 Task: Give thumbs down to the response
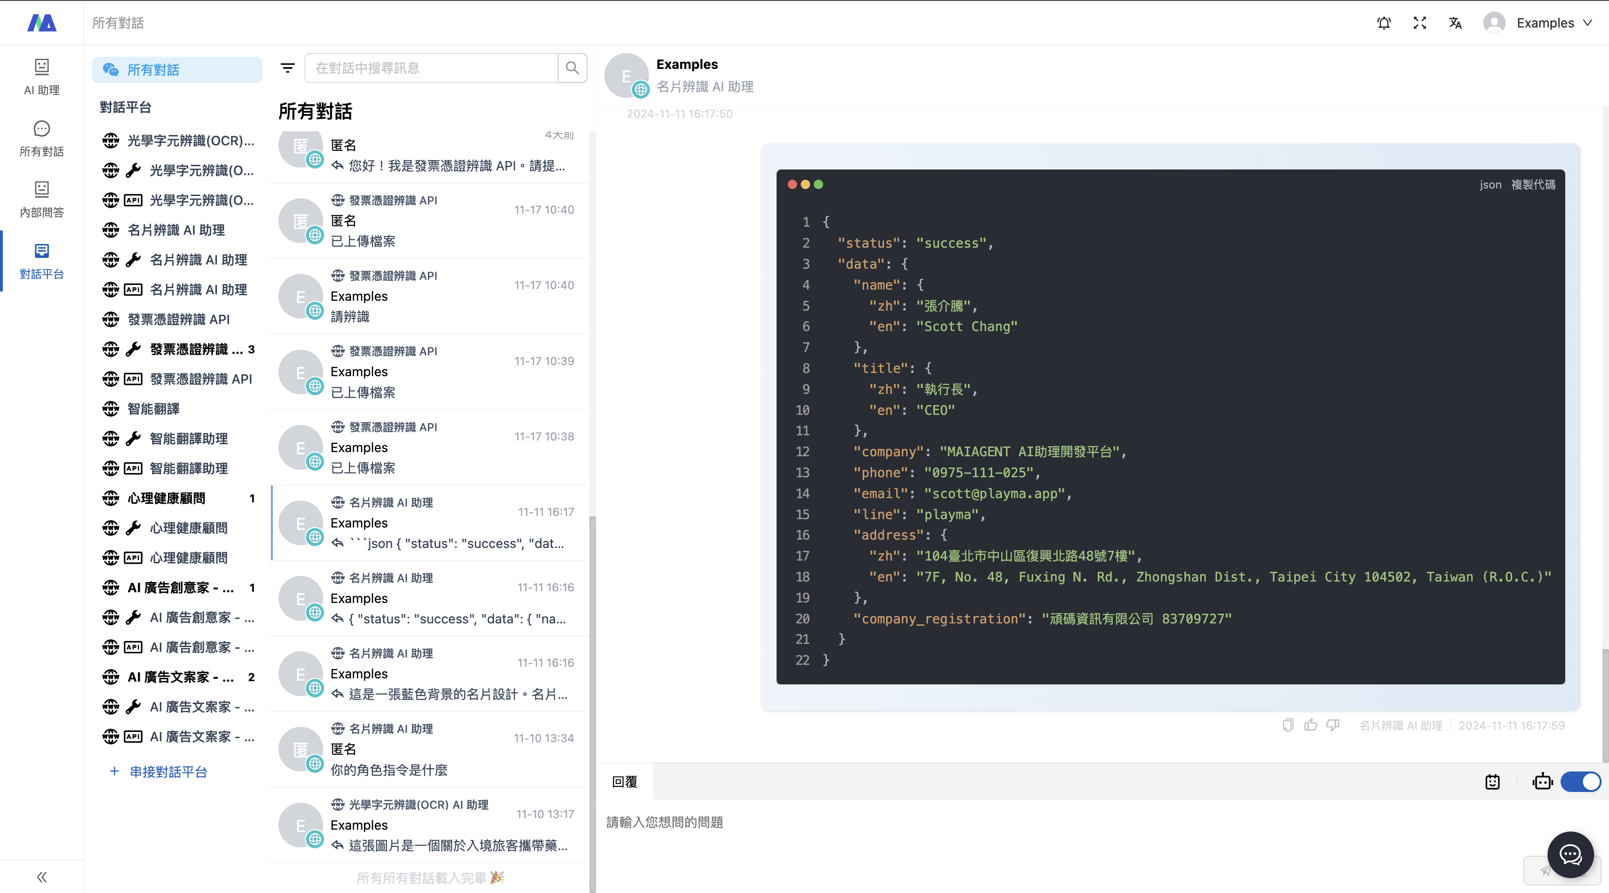pos(1333,725)
